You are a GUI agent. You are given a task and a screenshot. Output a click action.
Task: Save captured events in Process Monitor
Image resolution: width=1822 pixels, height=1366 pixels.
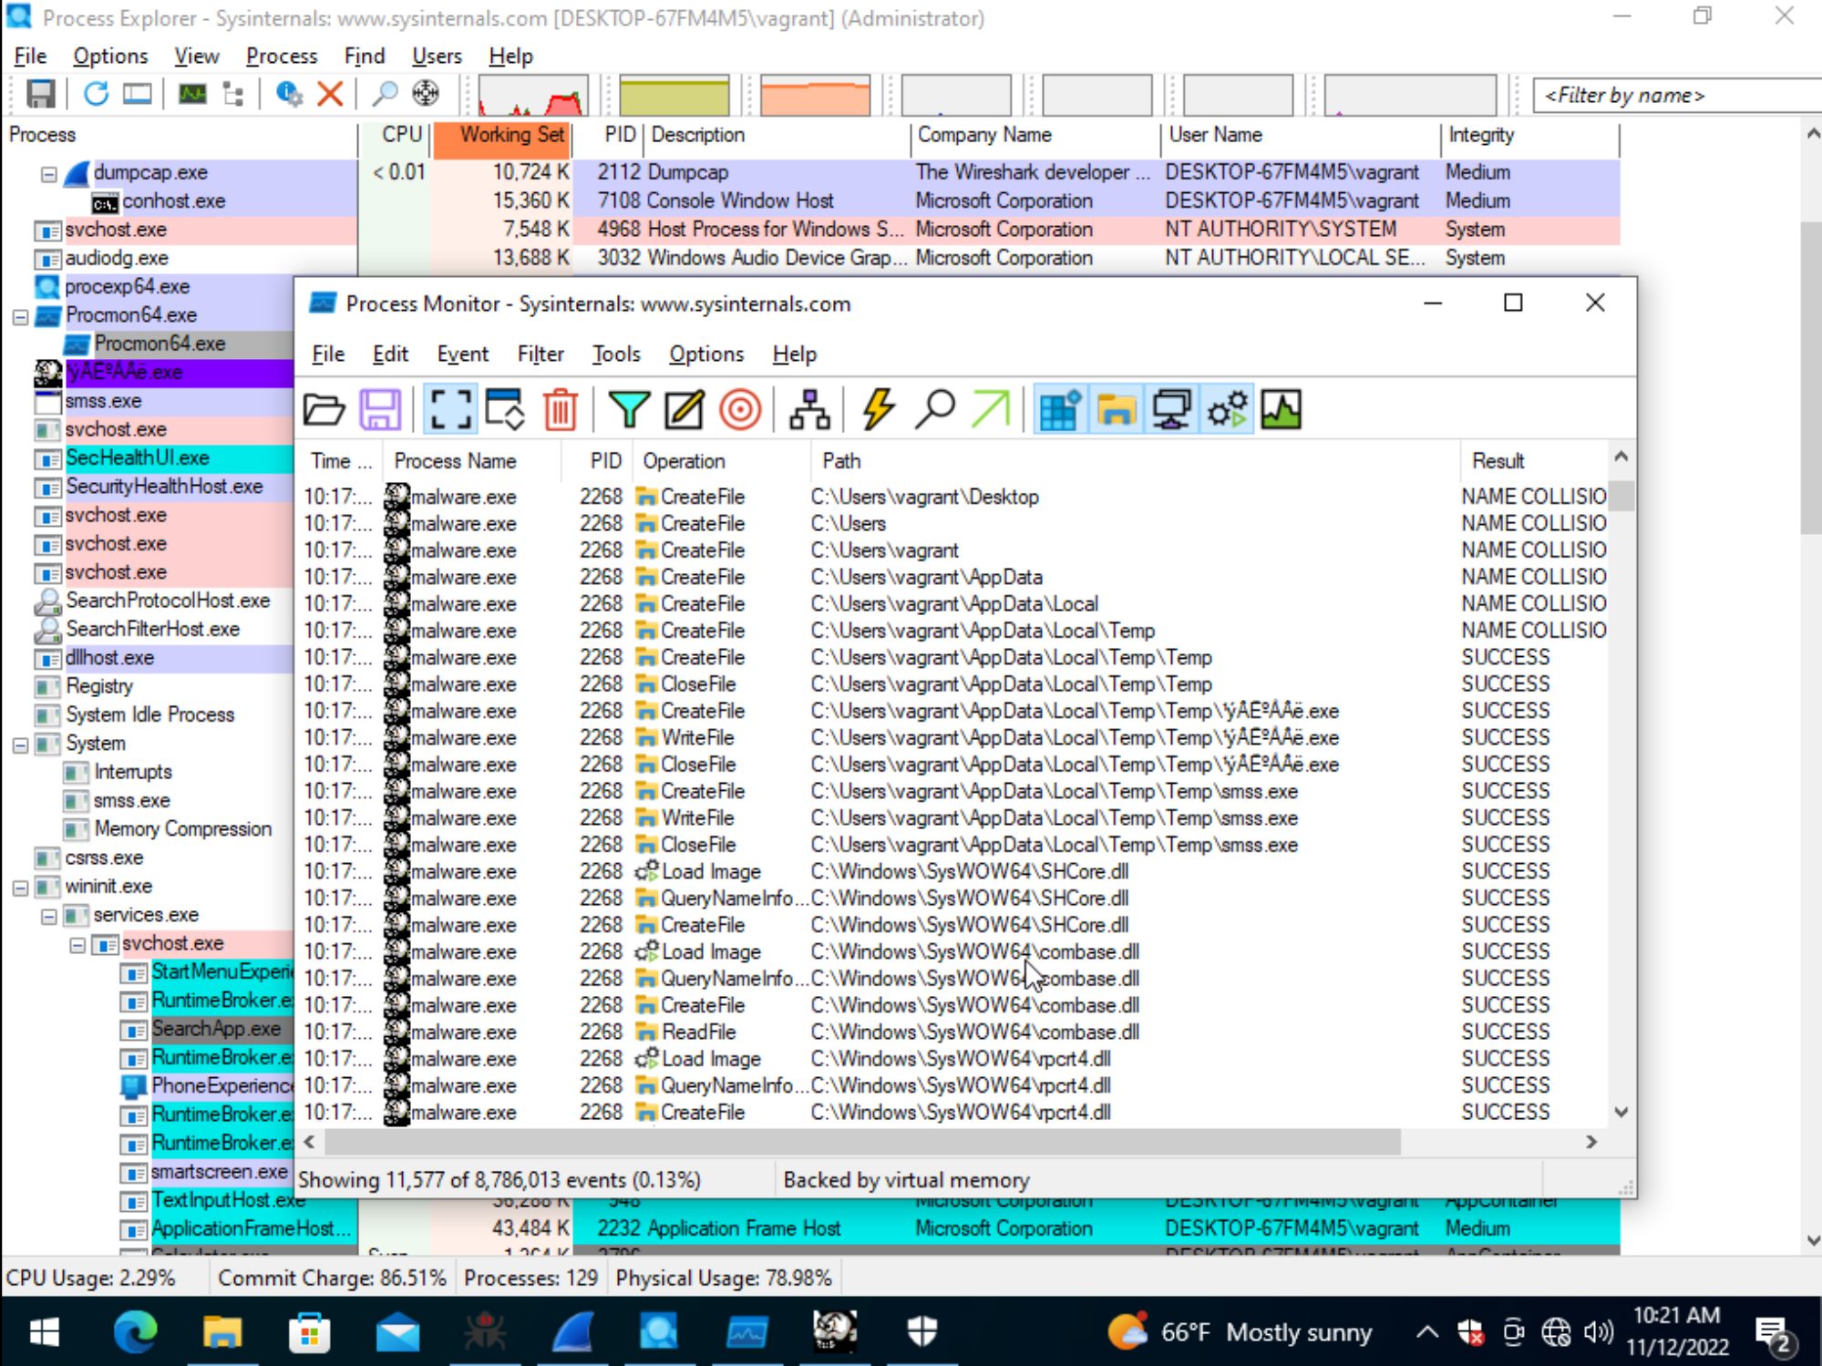pyautogui.click(x=379, y=409)
